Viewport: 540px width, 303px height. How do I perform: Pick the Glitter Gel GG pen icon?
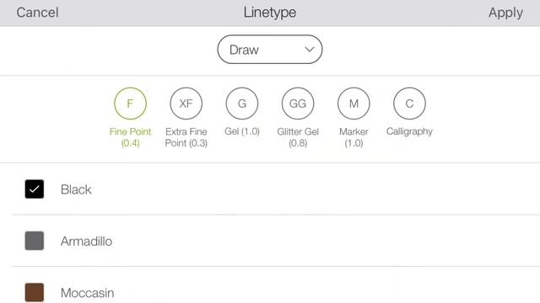point(298,104)
